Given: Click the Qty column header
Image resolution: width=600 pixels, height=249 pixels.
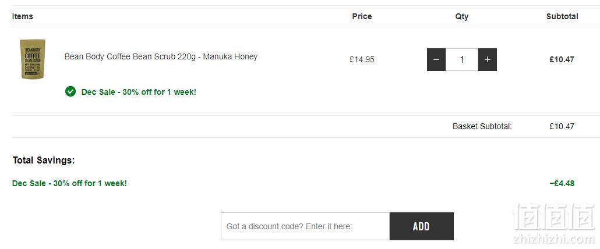Looking at the screenshot, I should (462, 16).
